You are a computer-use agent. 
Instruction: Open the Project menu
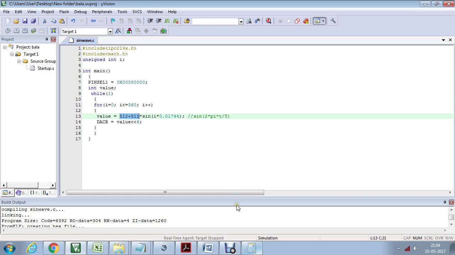(x=48, y=12)
